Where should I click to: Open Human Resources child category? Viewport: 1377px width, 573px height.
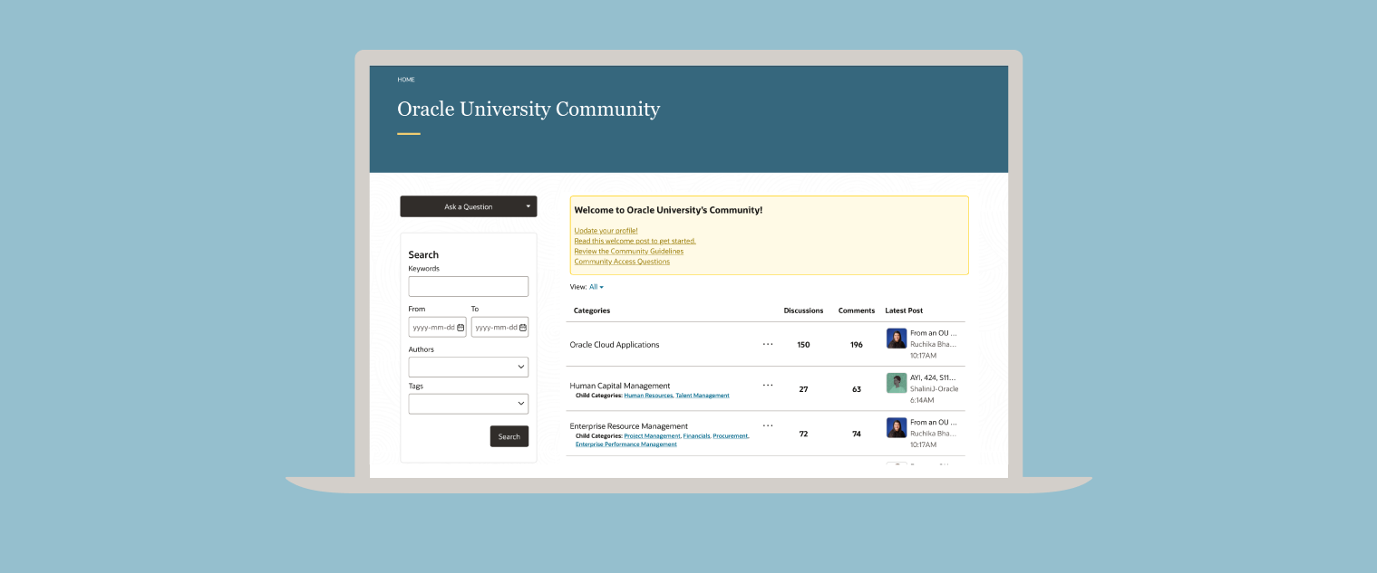[x=648, y=396]
